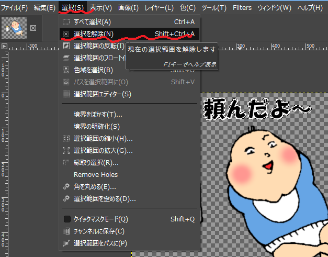Click the shrink selection icon
Image resolution: width=328 pixels, height=257 pixels.
[x=66, y=139]
